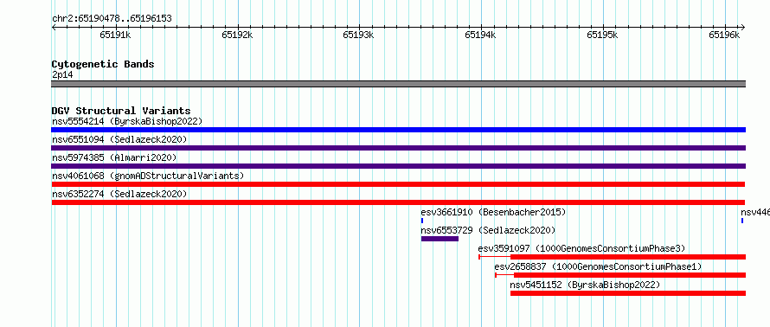Click the 65194k ruler tick label
Viewport: 770px width, 327px height.
coord(480,35)
